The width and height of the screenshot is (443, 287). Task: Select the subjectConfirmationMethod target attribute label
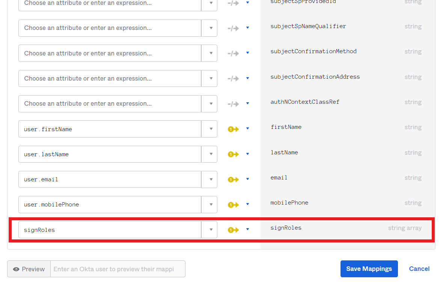[313, 51]
